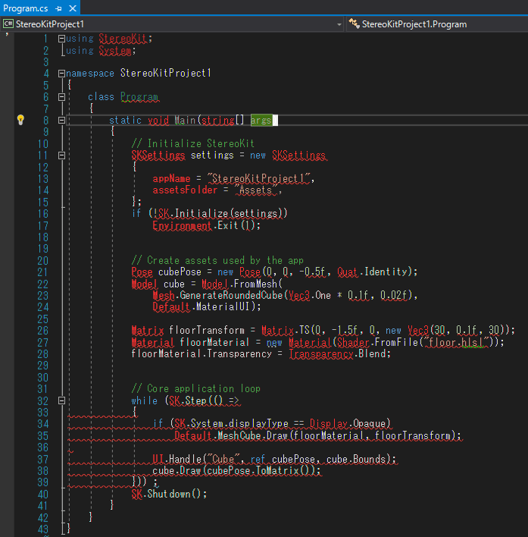The height and width of the screenshot is (537, 528).
Task: Collapse the SKSettings initializer block
Action: click(61, 155)
